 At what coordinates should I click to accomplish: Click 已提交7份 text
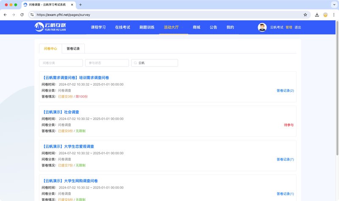coord(65,165)
